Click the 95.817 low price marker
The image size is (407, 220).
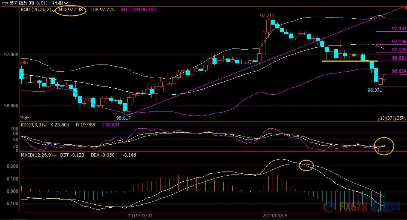[x=123, y=118]
